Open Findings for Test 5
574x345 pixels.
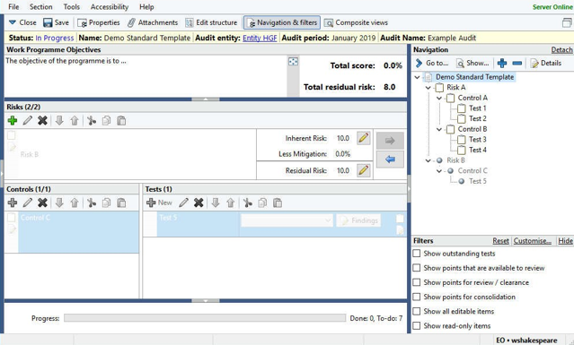[358, 220]
